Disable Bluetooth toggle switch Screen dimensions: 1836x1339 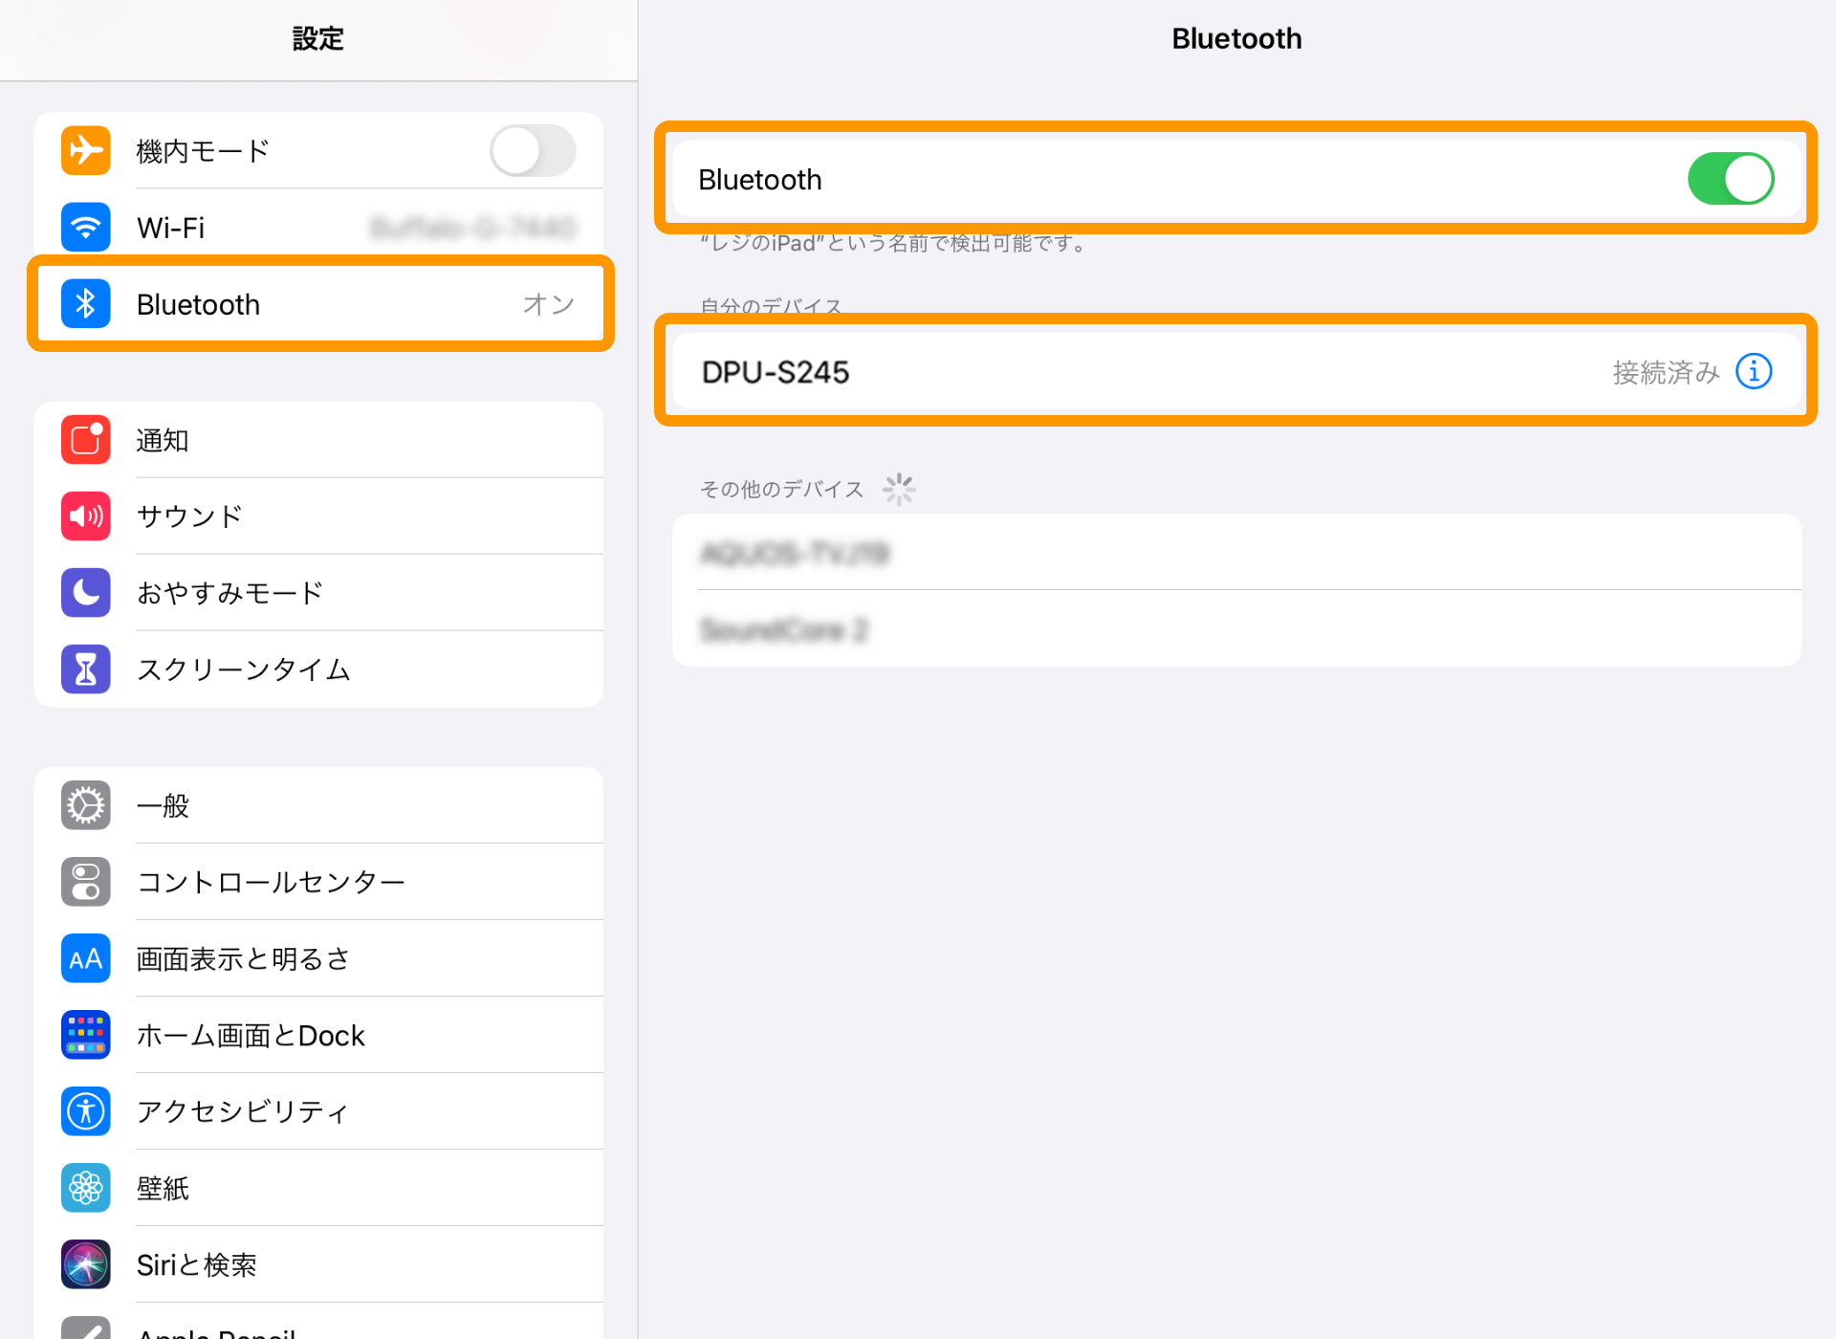click(1734, 177)
